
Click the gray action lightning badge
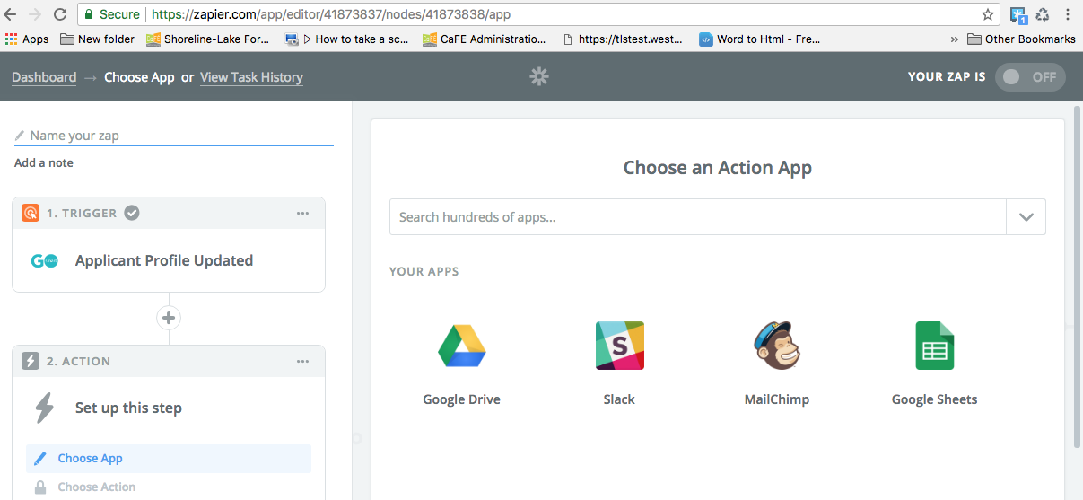pos(31,361)
